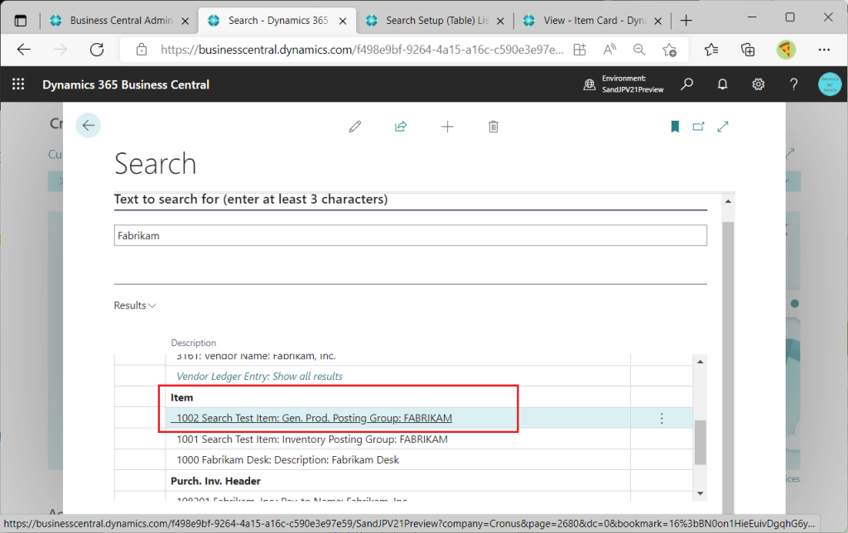The width and height of the screenshot is (848, 533).
Task: Open the page in a new window icon
Action: [699, 127]
